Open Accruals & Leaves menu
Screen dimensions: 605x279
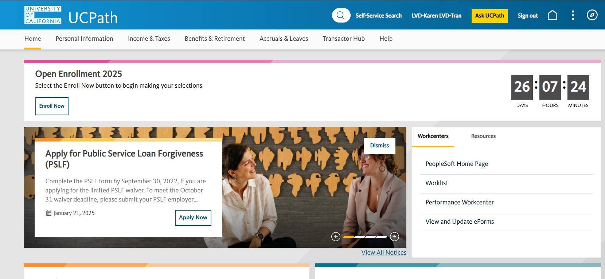[284, 39]
